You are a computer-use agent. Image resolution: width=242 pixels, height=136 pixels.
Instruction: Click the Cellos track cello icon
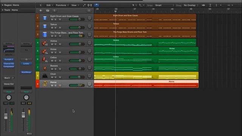(45, 59)
